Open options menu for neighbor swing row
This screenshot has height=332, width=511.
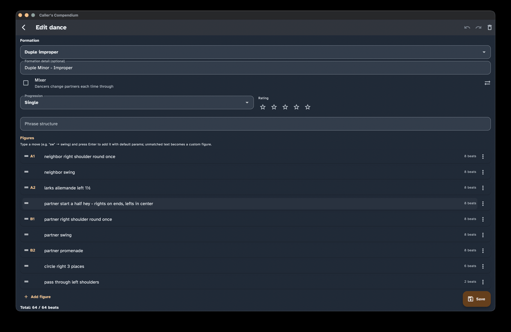tap(483, 172)
